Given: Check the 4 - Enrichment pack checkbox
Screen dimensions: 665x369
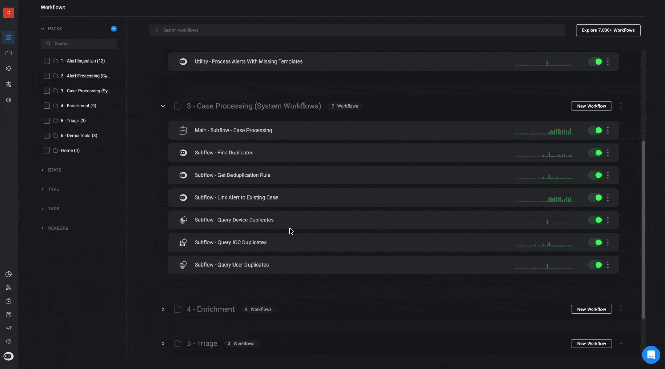Looking at the screenshot, I should pyautogui.click(x=47, y=106).
